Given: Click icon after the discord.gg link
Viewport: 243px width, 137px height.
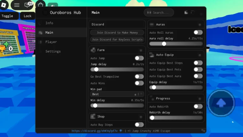Looking at the screenshot, I should 121,131.
